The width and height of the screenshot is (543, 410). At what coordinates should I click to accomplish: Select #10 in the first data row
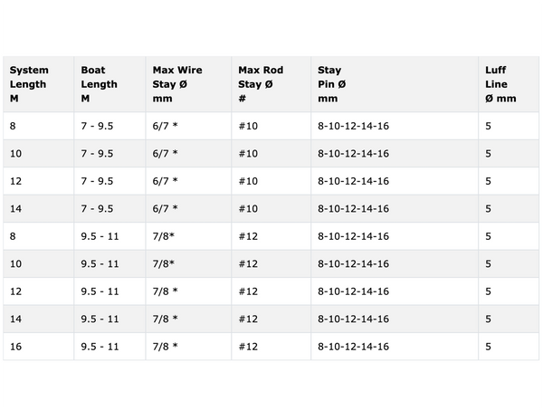[x=248, y=126]
